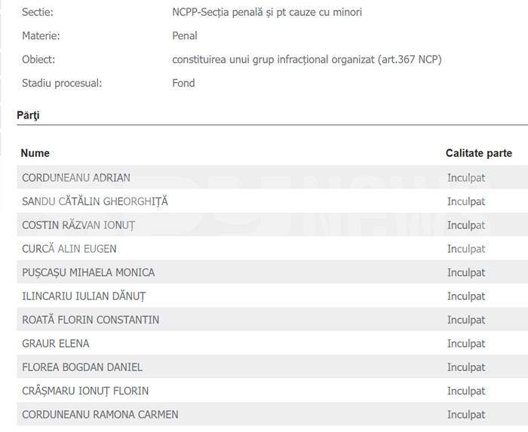Select the ROATĂ FLORIN CONSTANTIN entry
Viewport: 528px width, 432px height.
(91, 320)
